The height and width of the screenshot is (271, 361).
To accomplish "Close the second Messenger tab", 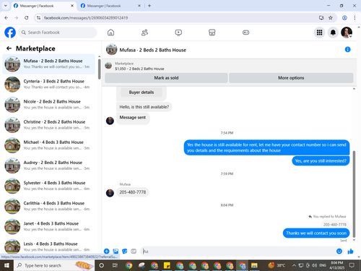I will pos(139,6).
